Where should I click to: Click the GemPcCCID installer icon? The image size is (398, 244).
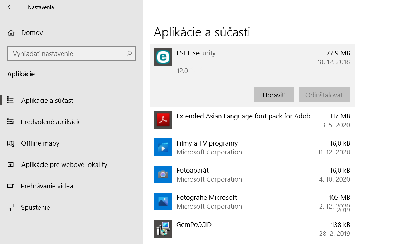pyautogui.click(x=163, y=229)
